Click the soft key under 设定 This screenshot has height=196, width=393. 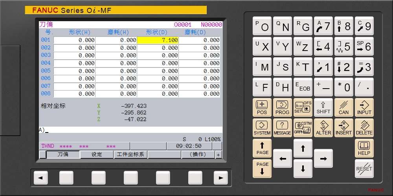[99, 178]
